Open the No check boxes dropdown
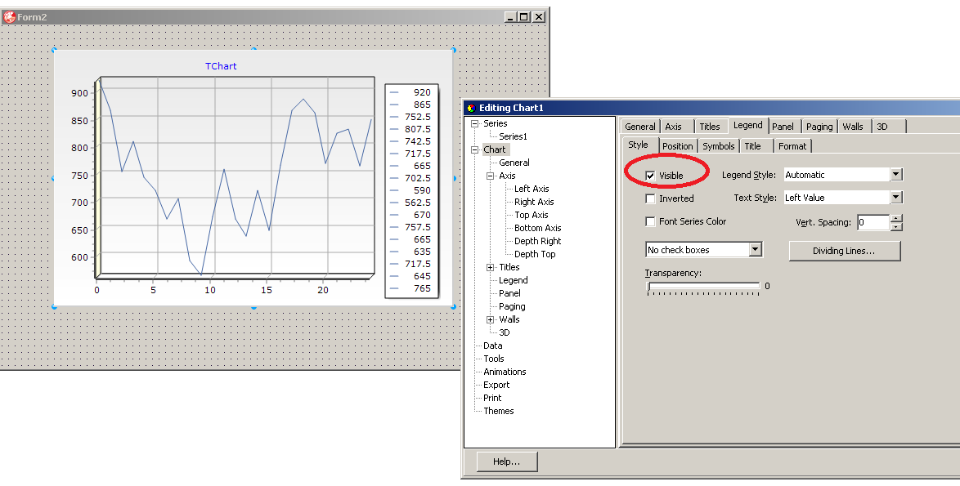The image size is (960, 486). pos(756,249)
